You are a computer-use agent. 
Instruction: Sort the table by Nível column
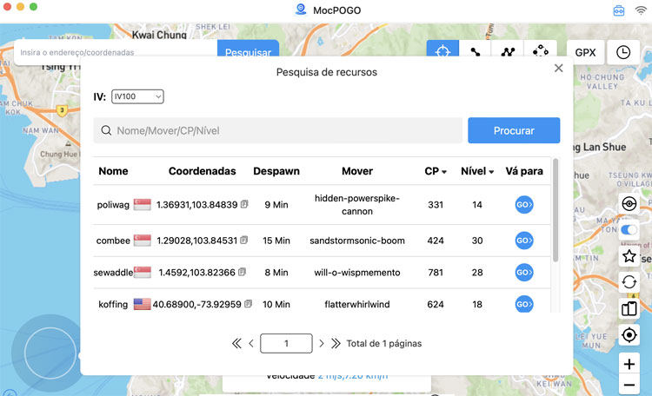(477, 171)
